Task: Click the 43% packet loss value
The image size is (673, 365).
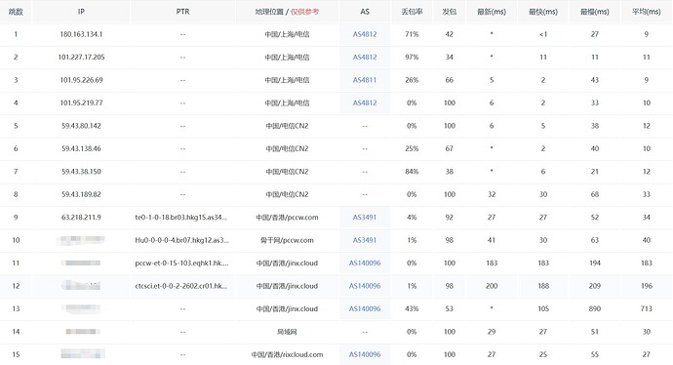Action: [x=412, y=308]
